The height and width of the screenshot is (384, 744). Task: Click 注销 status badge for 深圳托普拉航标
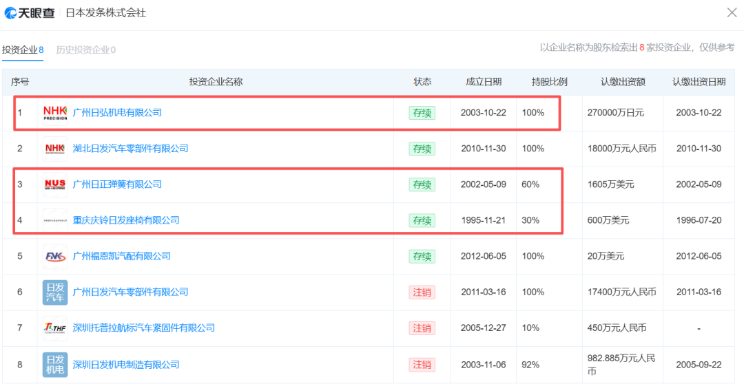[422, 328]
